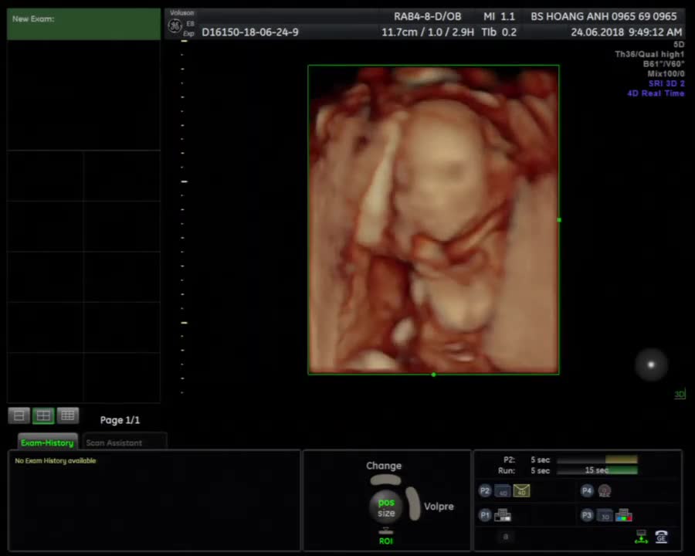Screen dimensions: 695x556
Task: Click the Volpre trackball button label
Action: 439,506
